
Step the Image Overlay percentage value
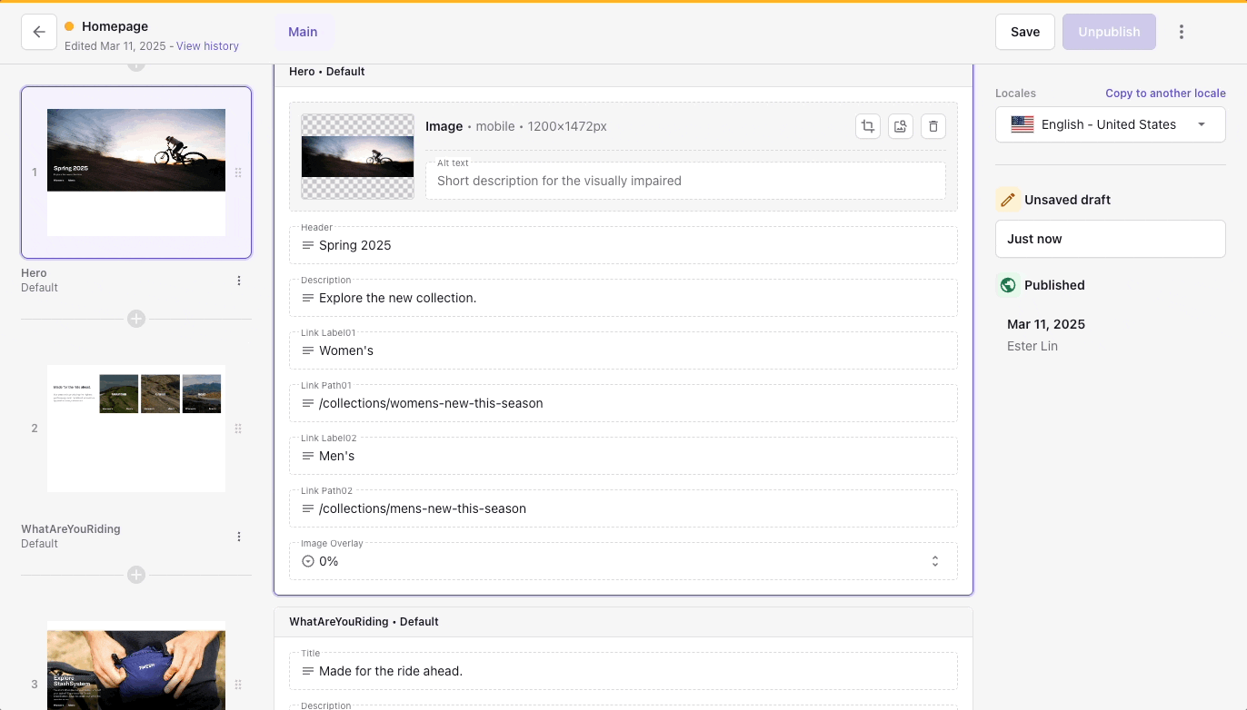point(934,561)
